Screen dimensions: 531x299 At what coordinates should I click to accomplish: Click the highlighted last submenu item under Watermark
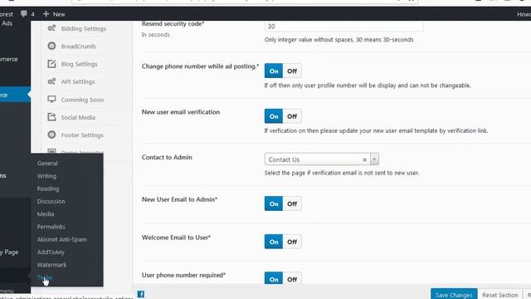point(44,277)
